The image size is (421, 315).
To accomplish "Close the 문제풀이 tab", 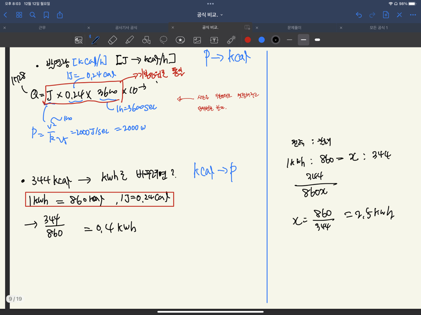I will click(x=257, y=27).
